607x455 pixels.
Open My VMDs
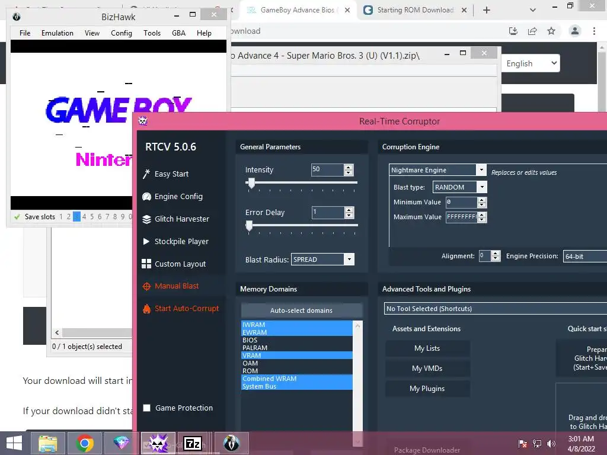click(427, 369)
